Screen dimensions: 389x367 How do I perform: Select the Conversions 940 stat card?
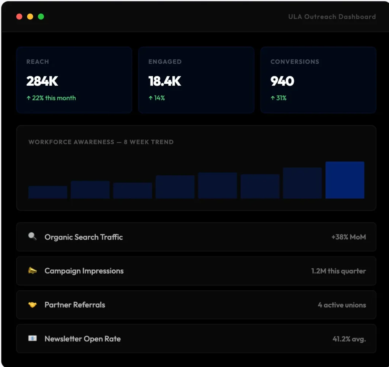point(318,80)
